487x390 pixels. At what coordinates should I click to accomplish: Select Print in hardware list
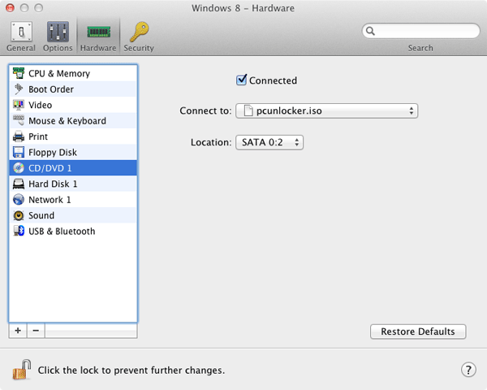[73, 136]
